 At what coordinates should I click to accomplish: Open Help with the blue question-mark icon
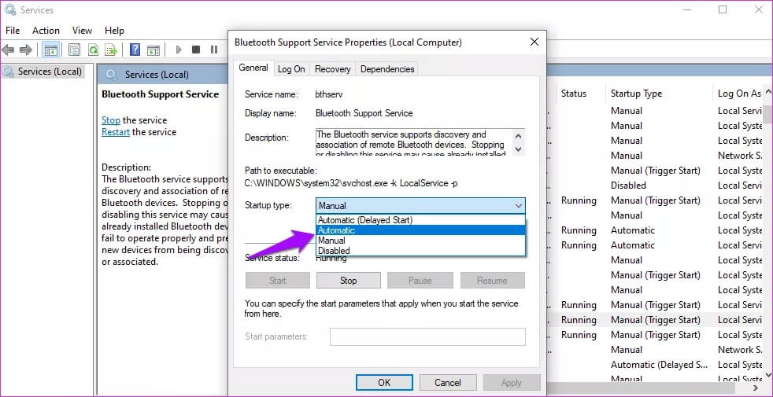(x=135, y=50)
